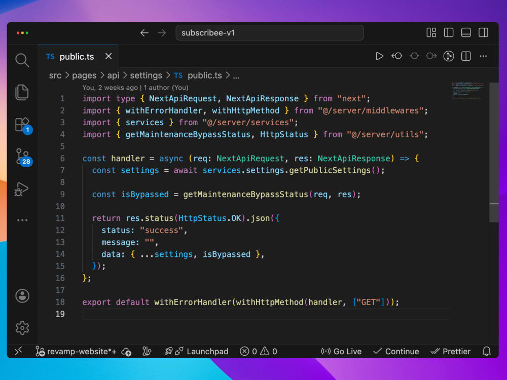Select api breadcrumb segment

113,75
